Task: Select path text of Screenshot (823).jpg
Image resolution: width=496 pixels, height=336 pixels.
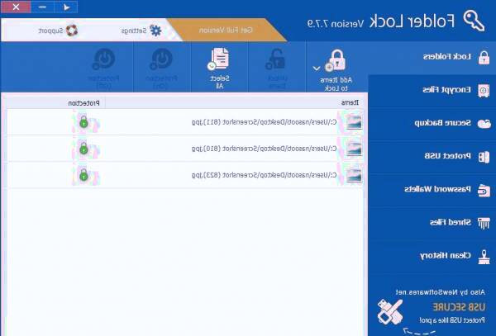Action: click(265, 175)
